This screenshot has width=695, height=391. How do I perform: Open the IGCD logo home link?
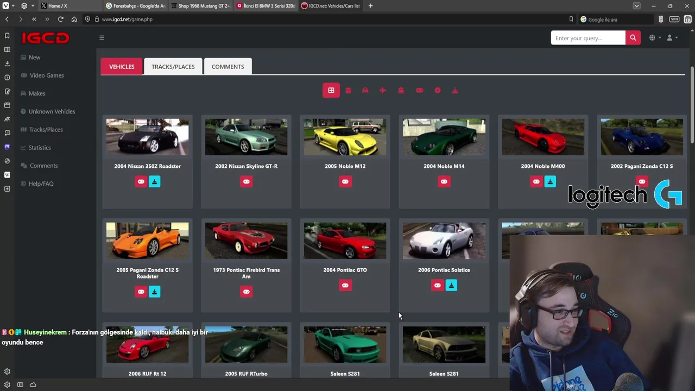(46, 37)
